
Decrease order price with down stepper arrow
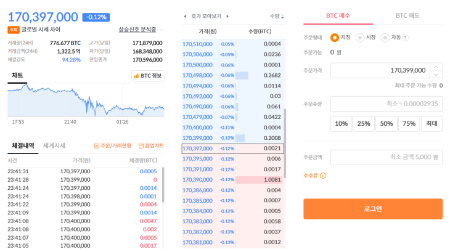pos(436,74)
